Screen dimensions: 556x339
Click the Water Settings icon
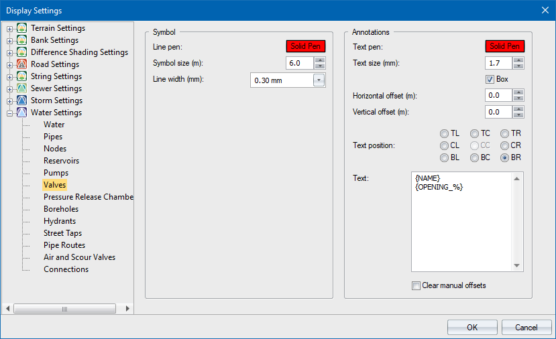pos(22,113)
